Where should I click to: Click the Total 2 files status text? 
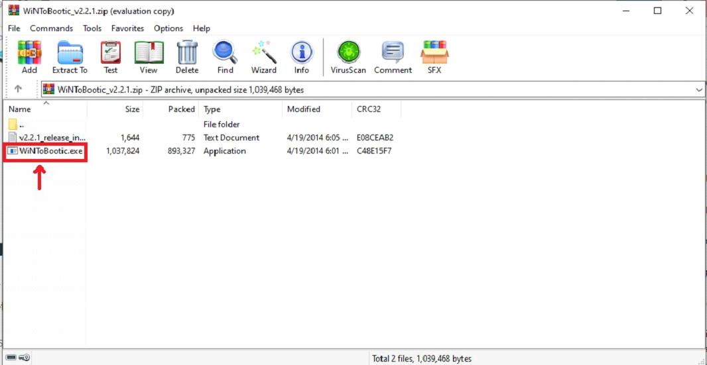coord(422,358)
